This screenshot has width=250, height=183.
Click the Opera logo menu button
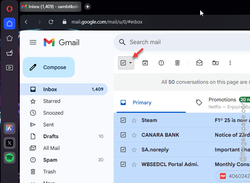(x=10, y=8)
